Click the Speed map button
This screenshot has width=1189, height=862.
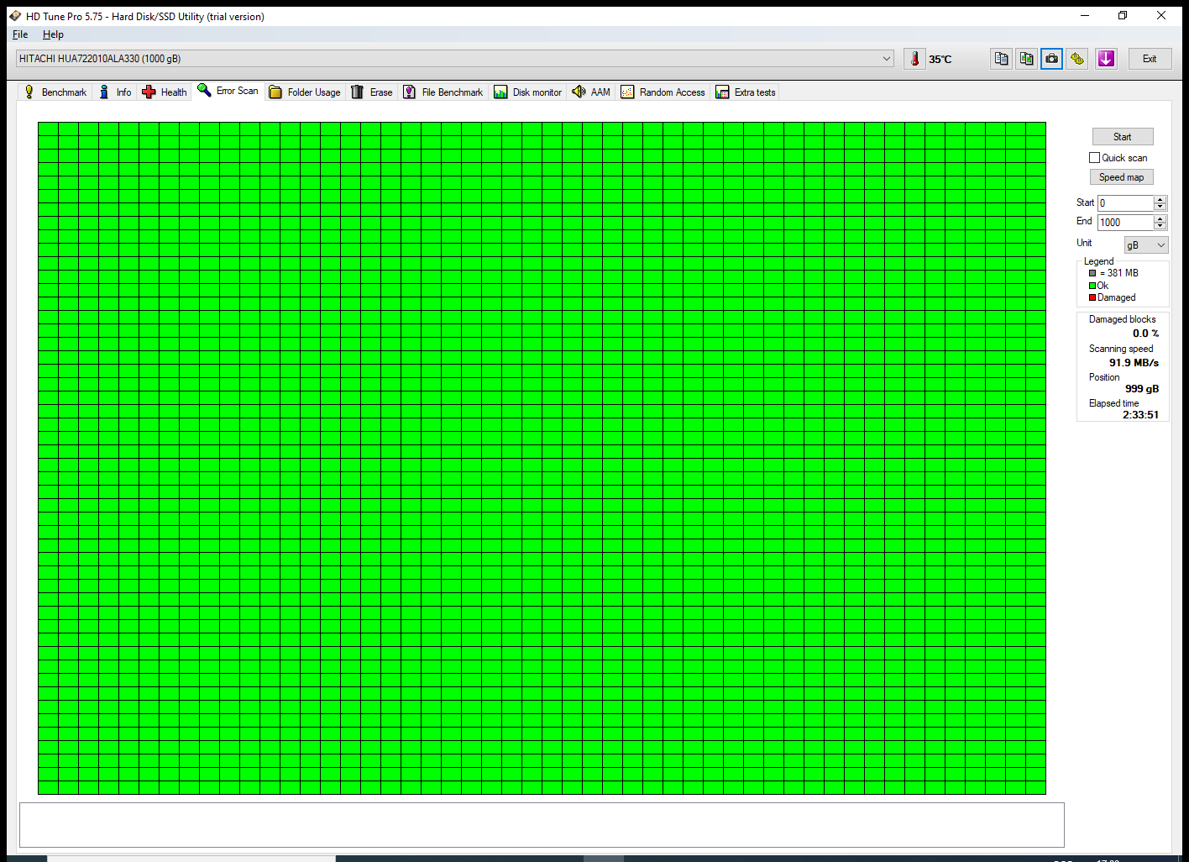point(1122,177)
